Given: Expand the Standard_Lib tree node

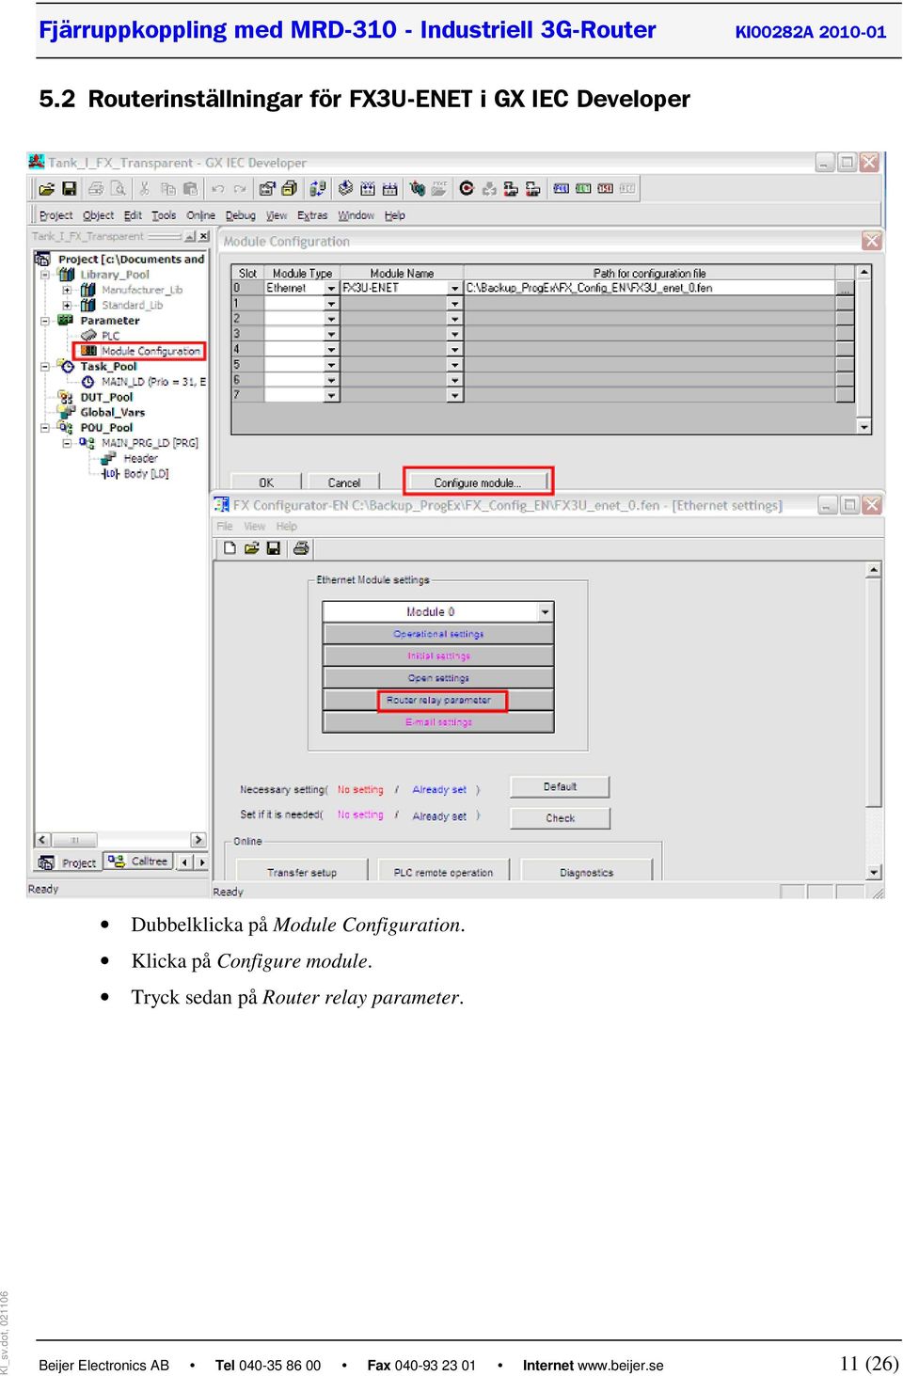Looking at the screenshot, I should pos(66,305).
